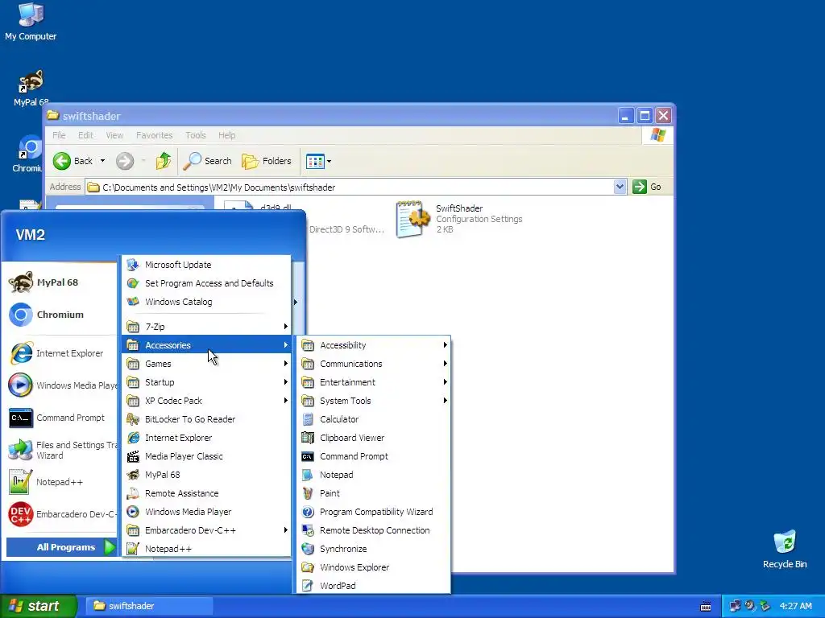Open Microsoft Update in All Programs

point(206,265)
